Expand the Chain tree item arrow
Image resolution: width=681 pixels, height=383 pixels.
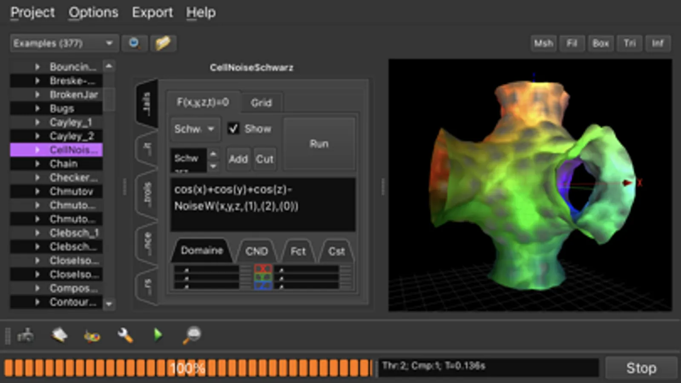[37, 163]
